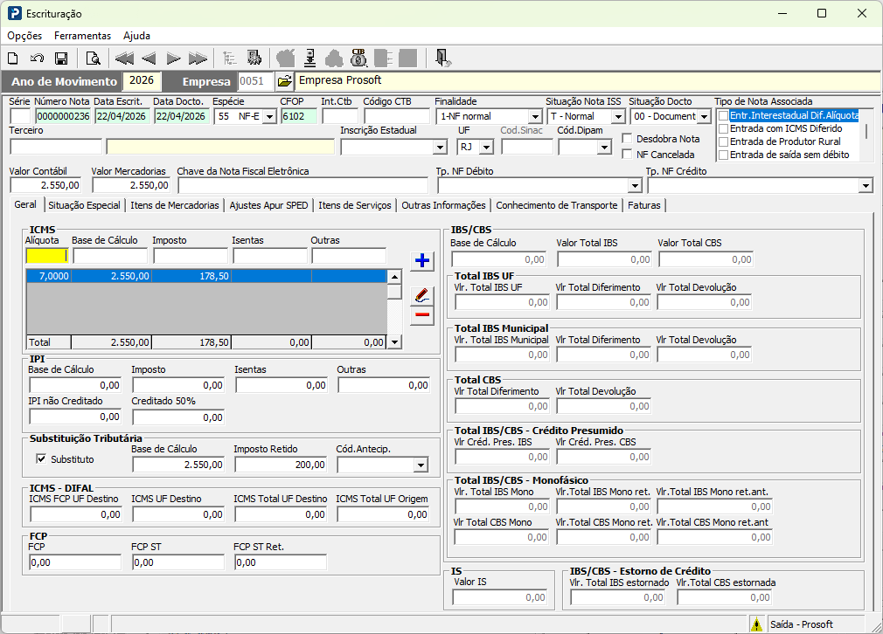Check Entrada com ICMS Diferido
The height and width of the screenshot is (634, 883).
(x=724, y=129)
